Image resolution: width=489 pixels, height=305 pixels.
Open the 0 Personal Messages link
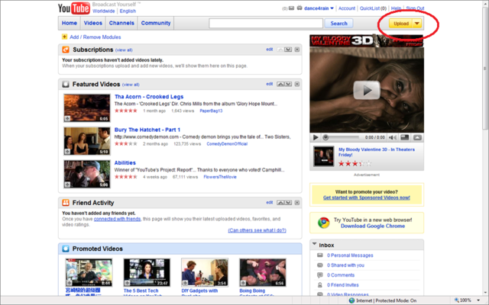point(350,255)
